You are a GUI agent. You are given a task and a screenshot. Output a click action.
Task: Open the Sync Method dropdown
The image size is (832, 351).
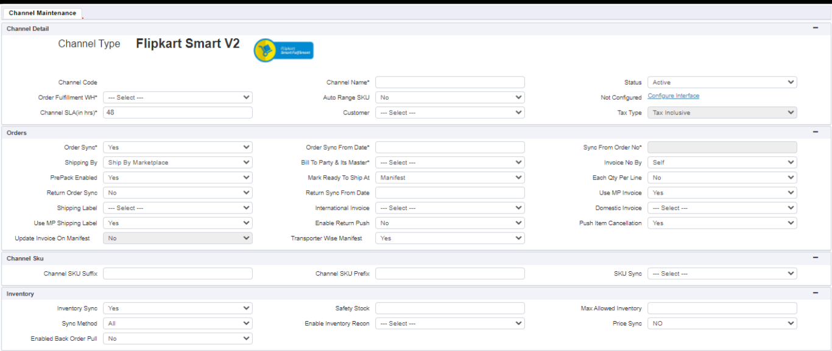[177, 324]
